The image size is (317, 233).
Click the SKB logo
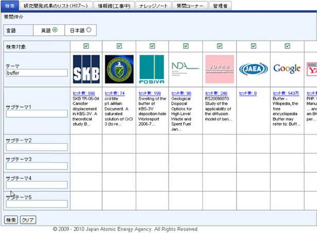(86, 69)
